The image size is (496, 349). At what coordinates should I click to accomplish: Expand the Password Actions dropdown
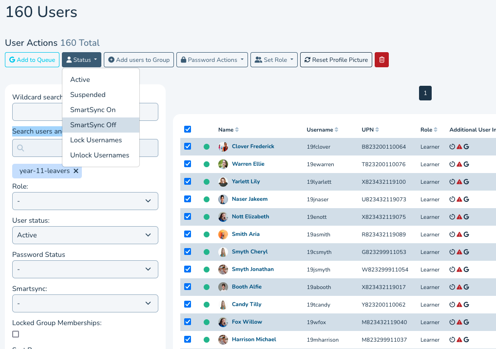pos(212,60)
